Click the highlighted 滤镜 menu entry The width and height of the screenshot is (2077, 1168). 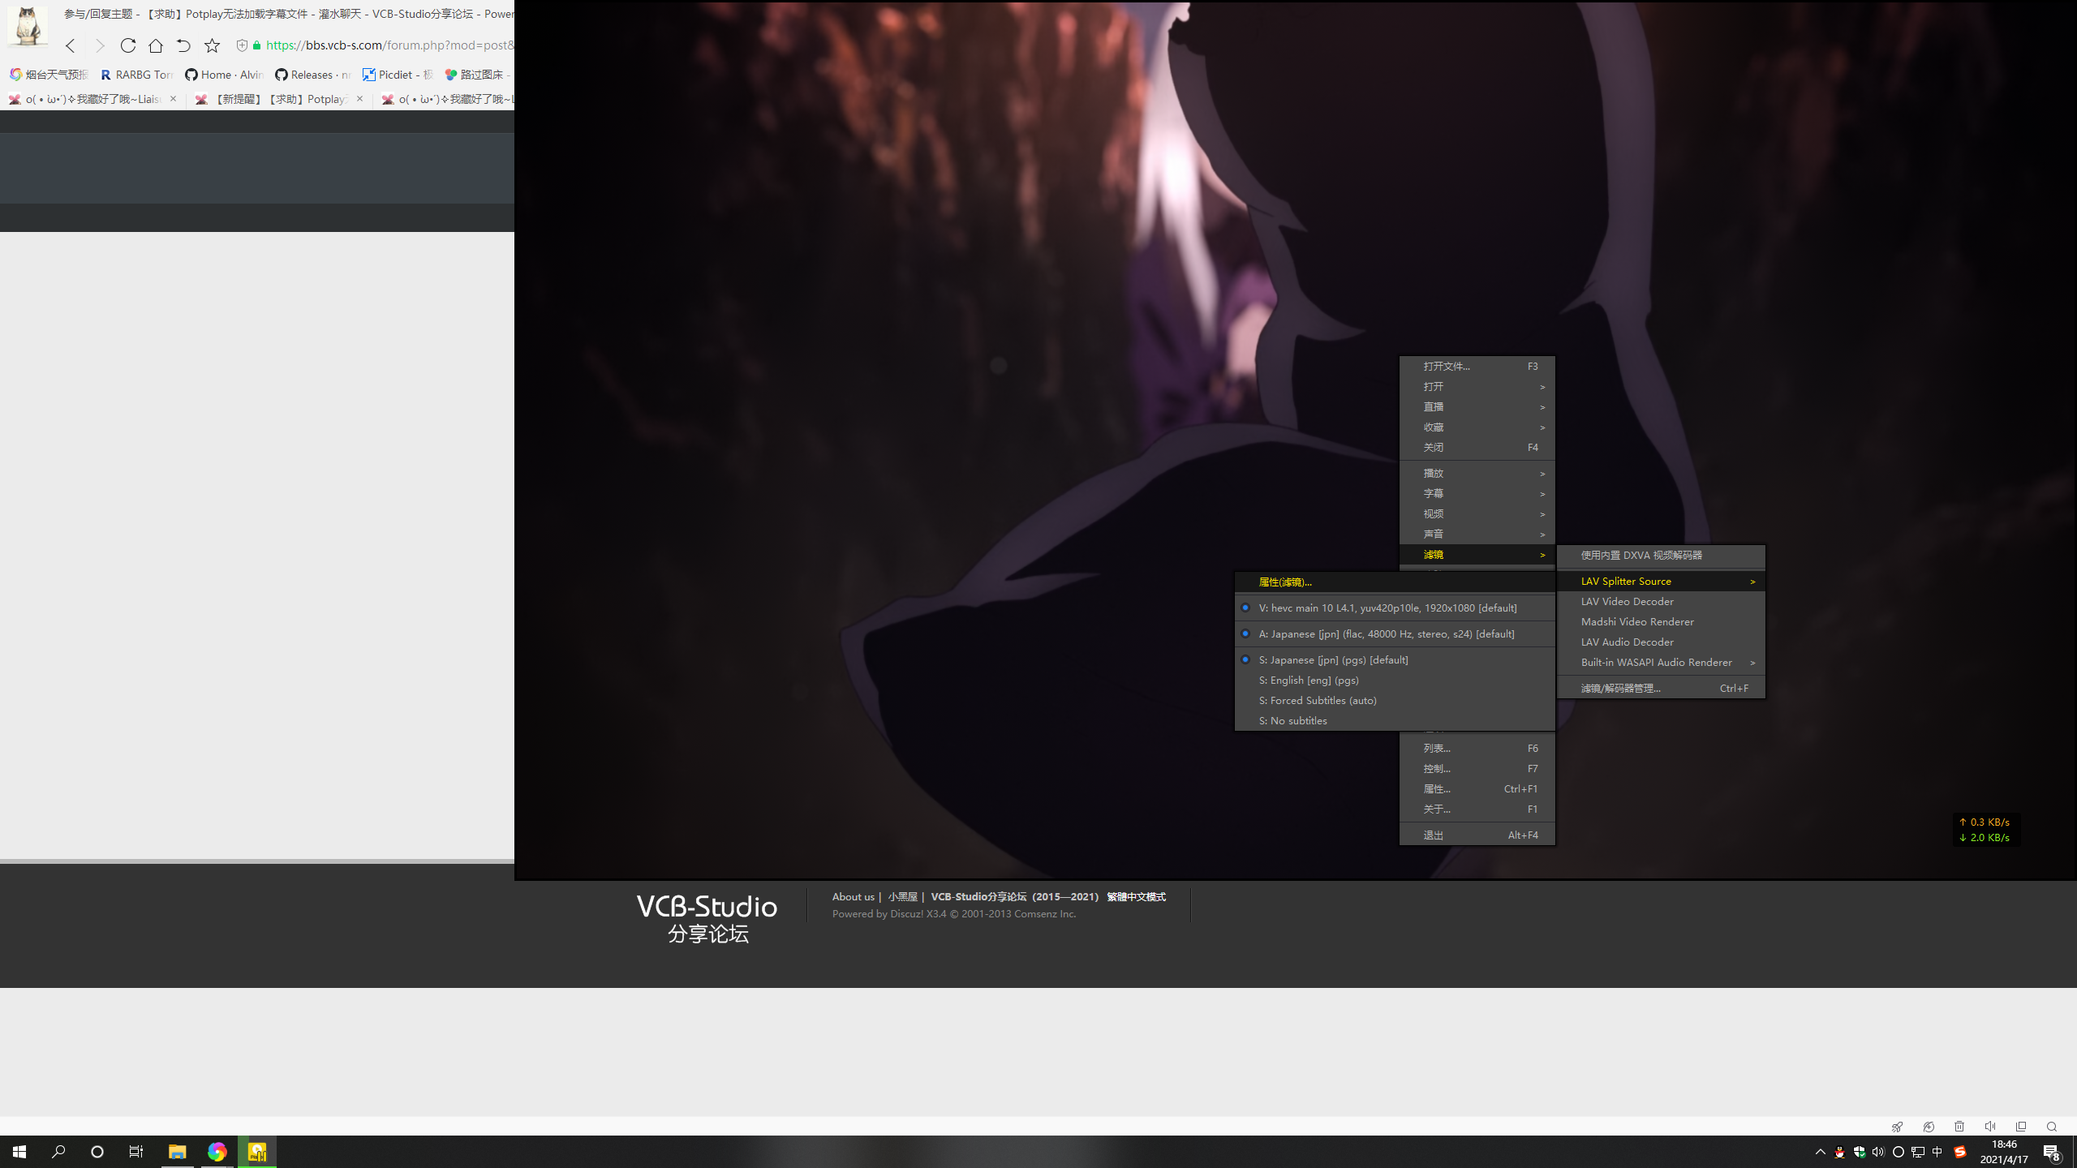pos(1477,555)
